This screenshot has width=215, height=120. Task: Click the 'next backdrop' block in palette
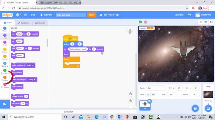[x=17, y=87]
